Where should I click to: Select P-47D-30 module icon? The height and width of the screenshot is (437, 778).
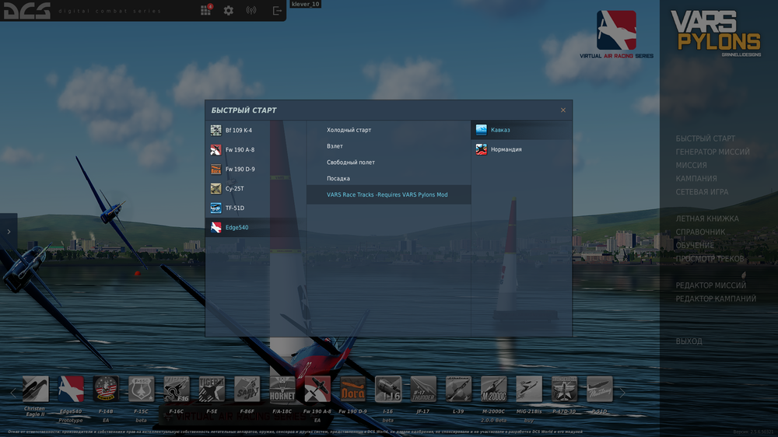coord(563,389)
